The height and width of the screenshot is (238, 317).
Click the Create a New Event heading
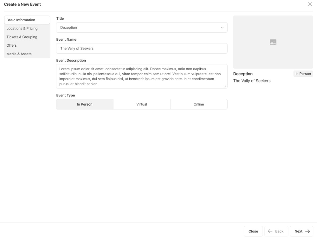pos(22,4)
